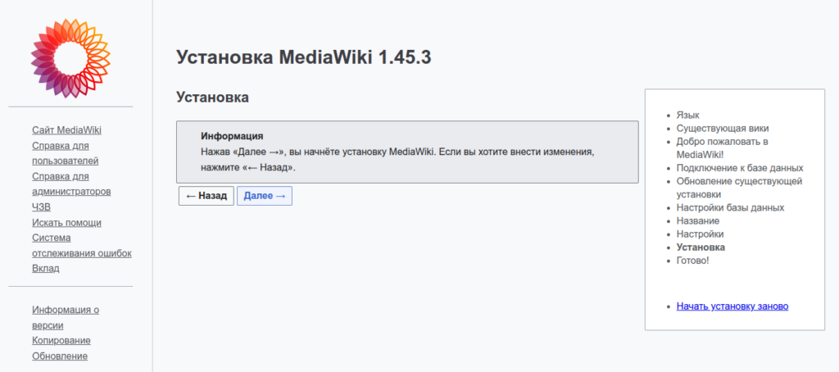Screen dimensions: 839x372
Task: Open the Сайт MediaWiki link
Action: pos(66,130)
